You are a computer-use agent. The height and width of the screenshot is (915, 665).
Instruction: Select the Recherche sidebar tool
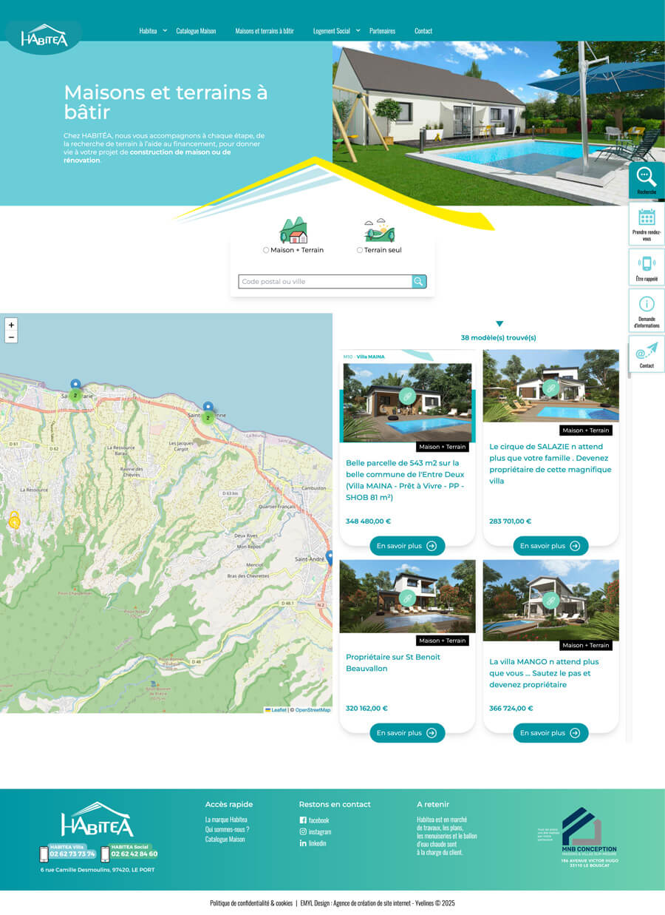[646, 180]
